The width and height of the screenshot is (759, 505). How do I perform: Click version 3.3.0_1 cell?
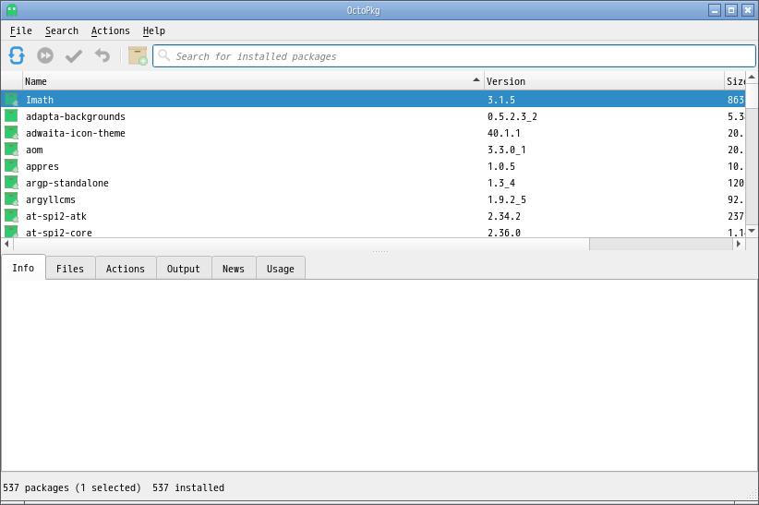pos(506,150)
